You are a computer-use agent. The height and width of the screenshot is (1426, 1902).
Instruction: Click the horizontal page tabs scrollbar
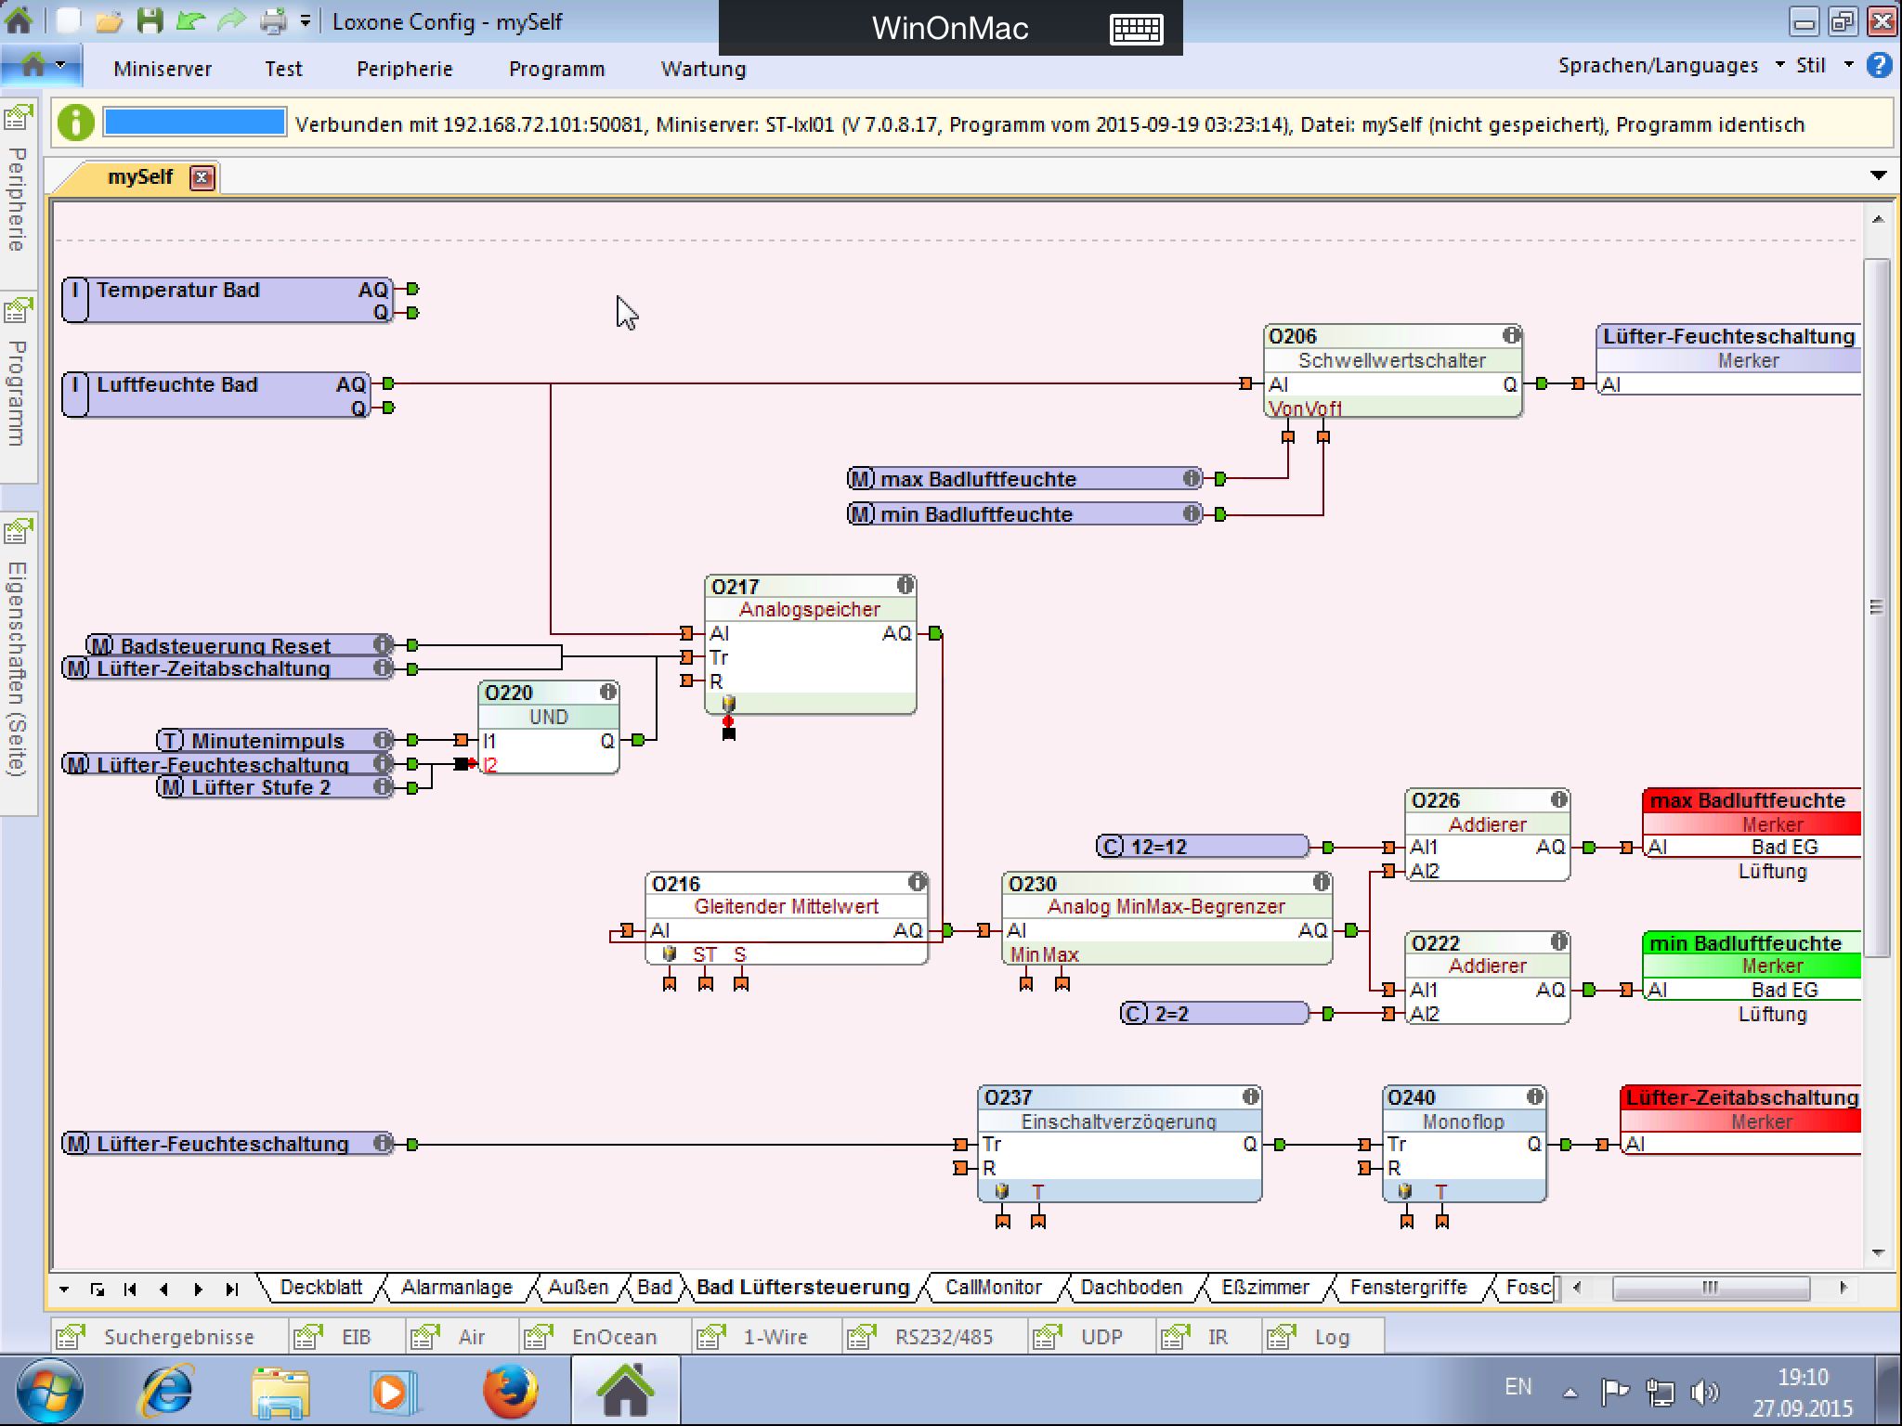[x=1710, y=1288]
